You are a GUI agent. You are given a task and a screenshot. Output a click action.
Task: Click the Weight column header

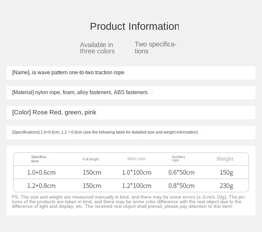(225, 159)
